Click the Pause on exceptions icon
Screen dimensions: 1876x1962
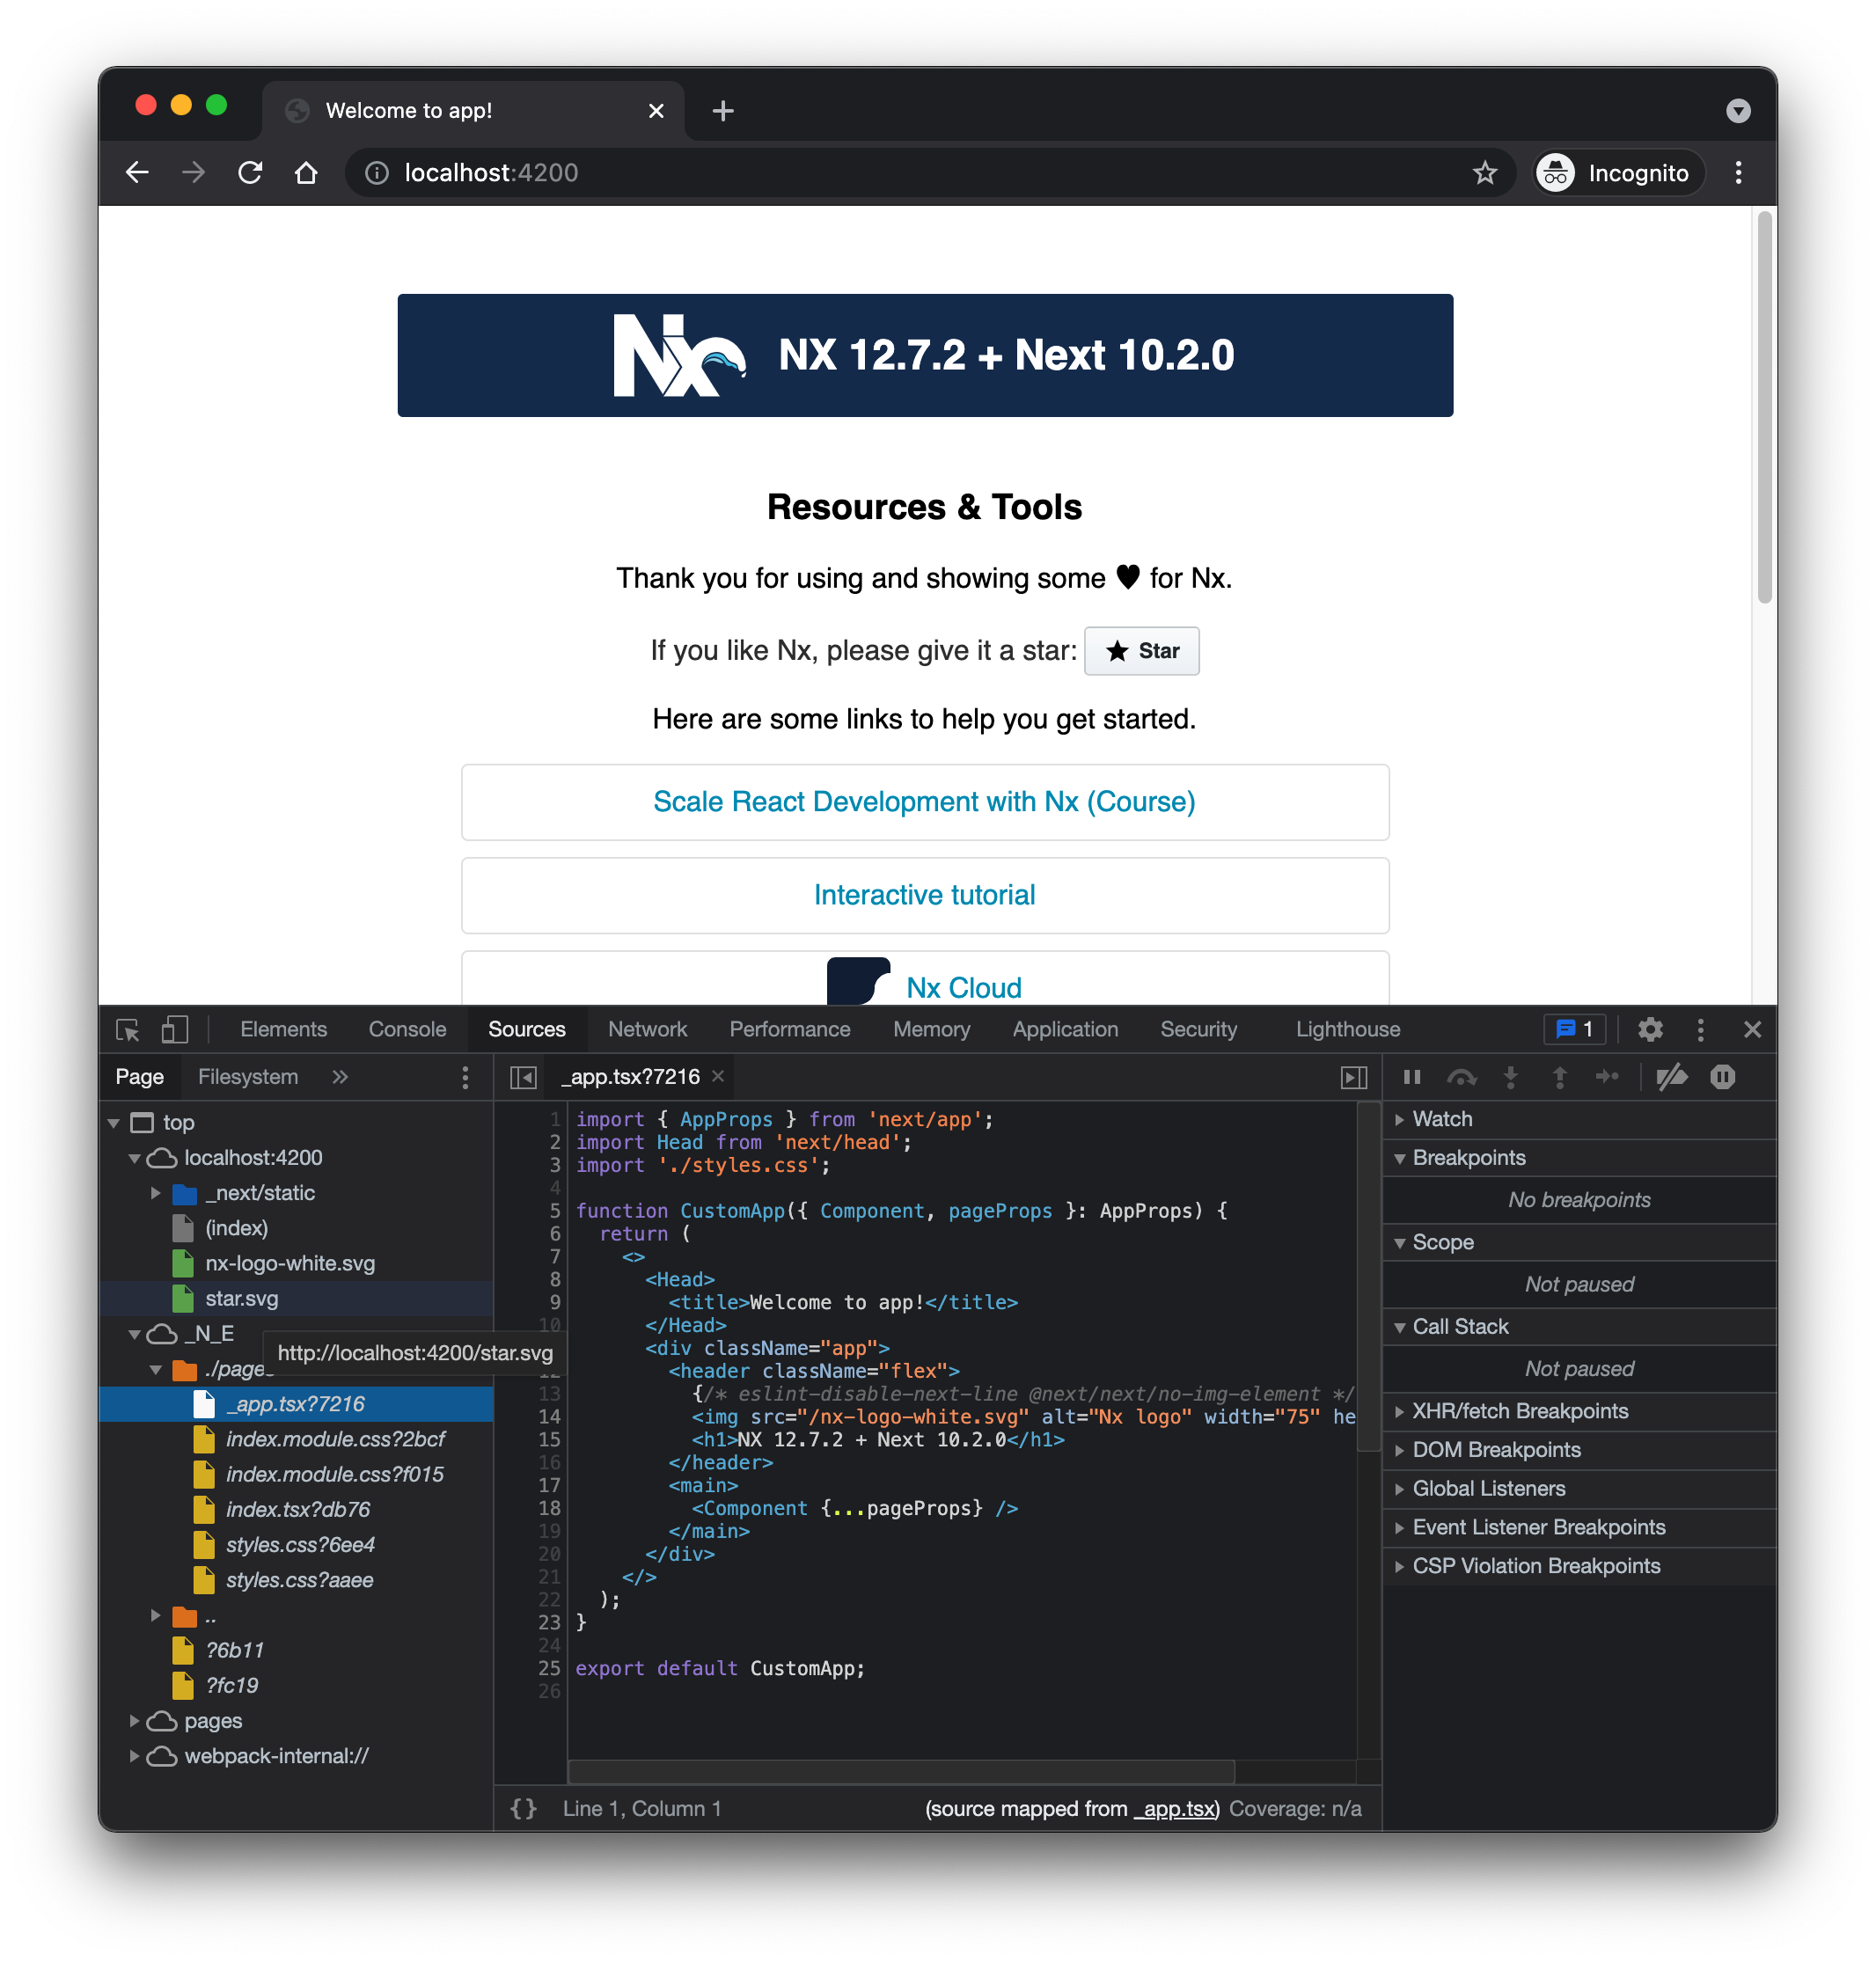(x=1723, y=1077)
